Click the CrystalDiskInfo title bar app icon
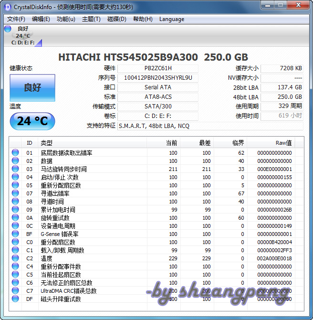This screenshot has height=320, width=313. click(8, 7)
